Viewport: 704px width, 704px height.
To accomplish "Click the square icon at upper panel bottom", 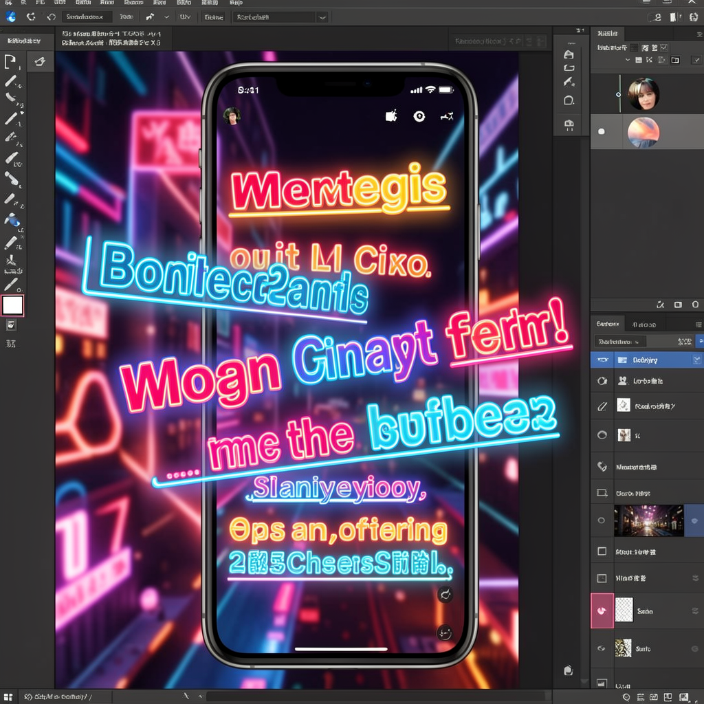I will coord(678,305).
